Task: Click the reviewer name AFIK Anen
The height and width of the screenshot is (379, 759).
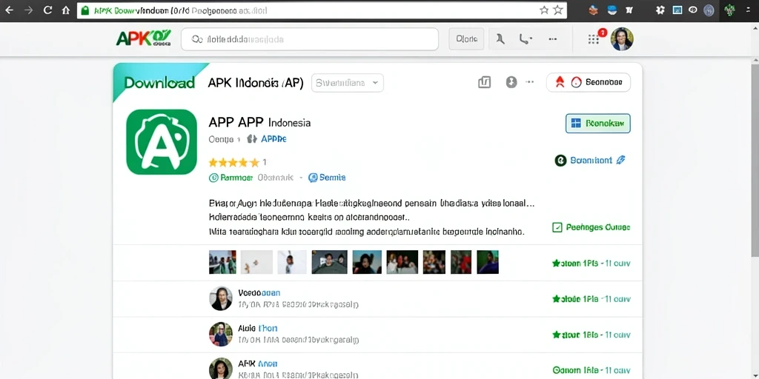Action: [x=257, y=364]
